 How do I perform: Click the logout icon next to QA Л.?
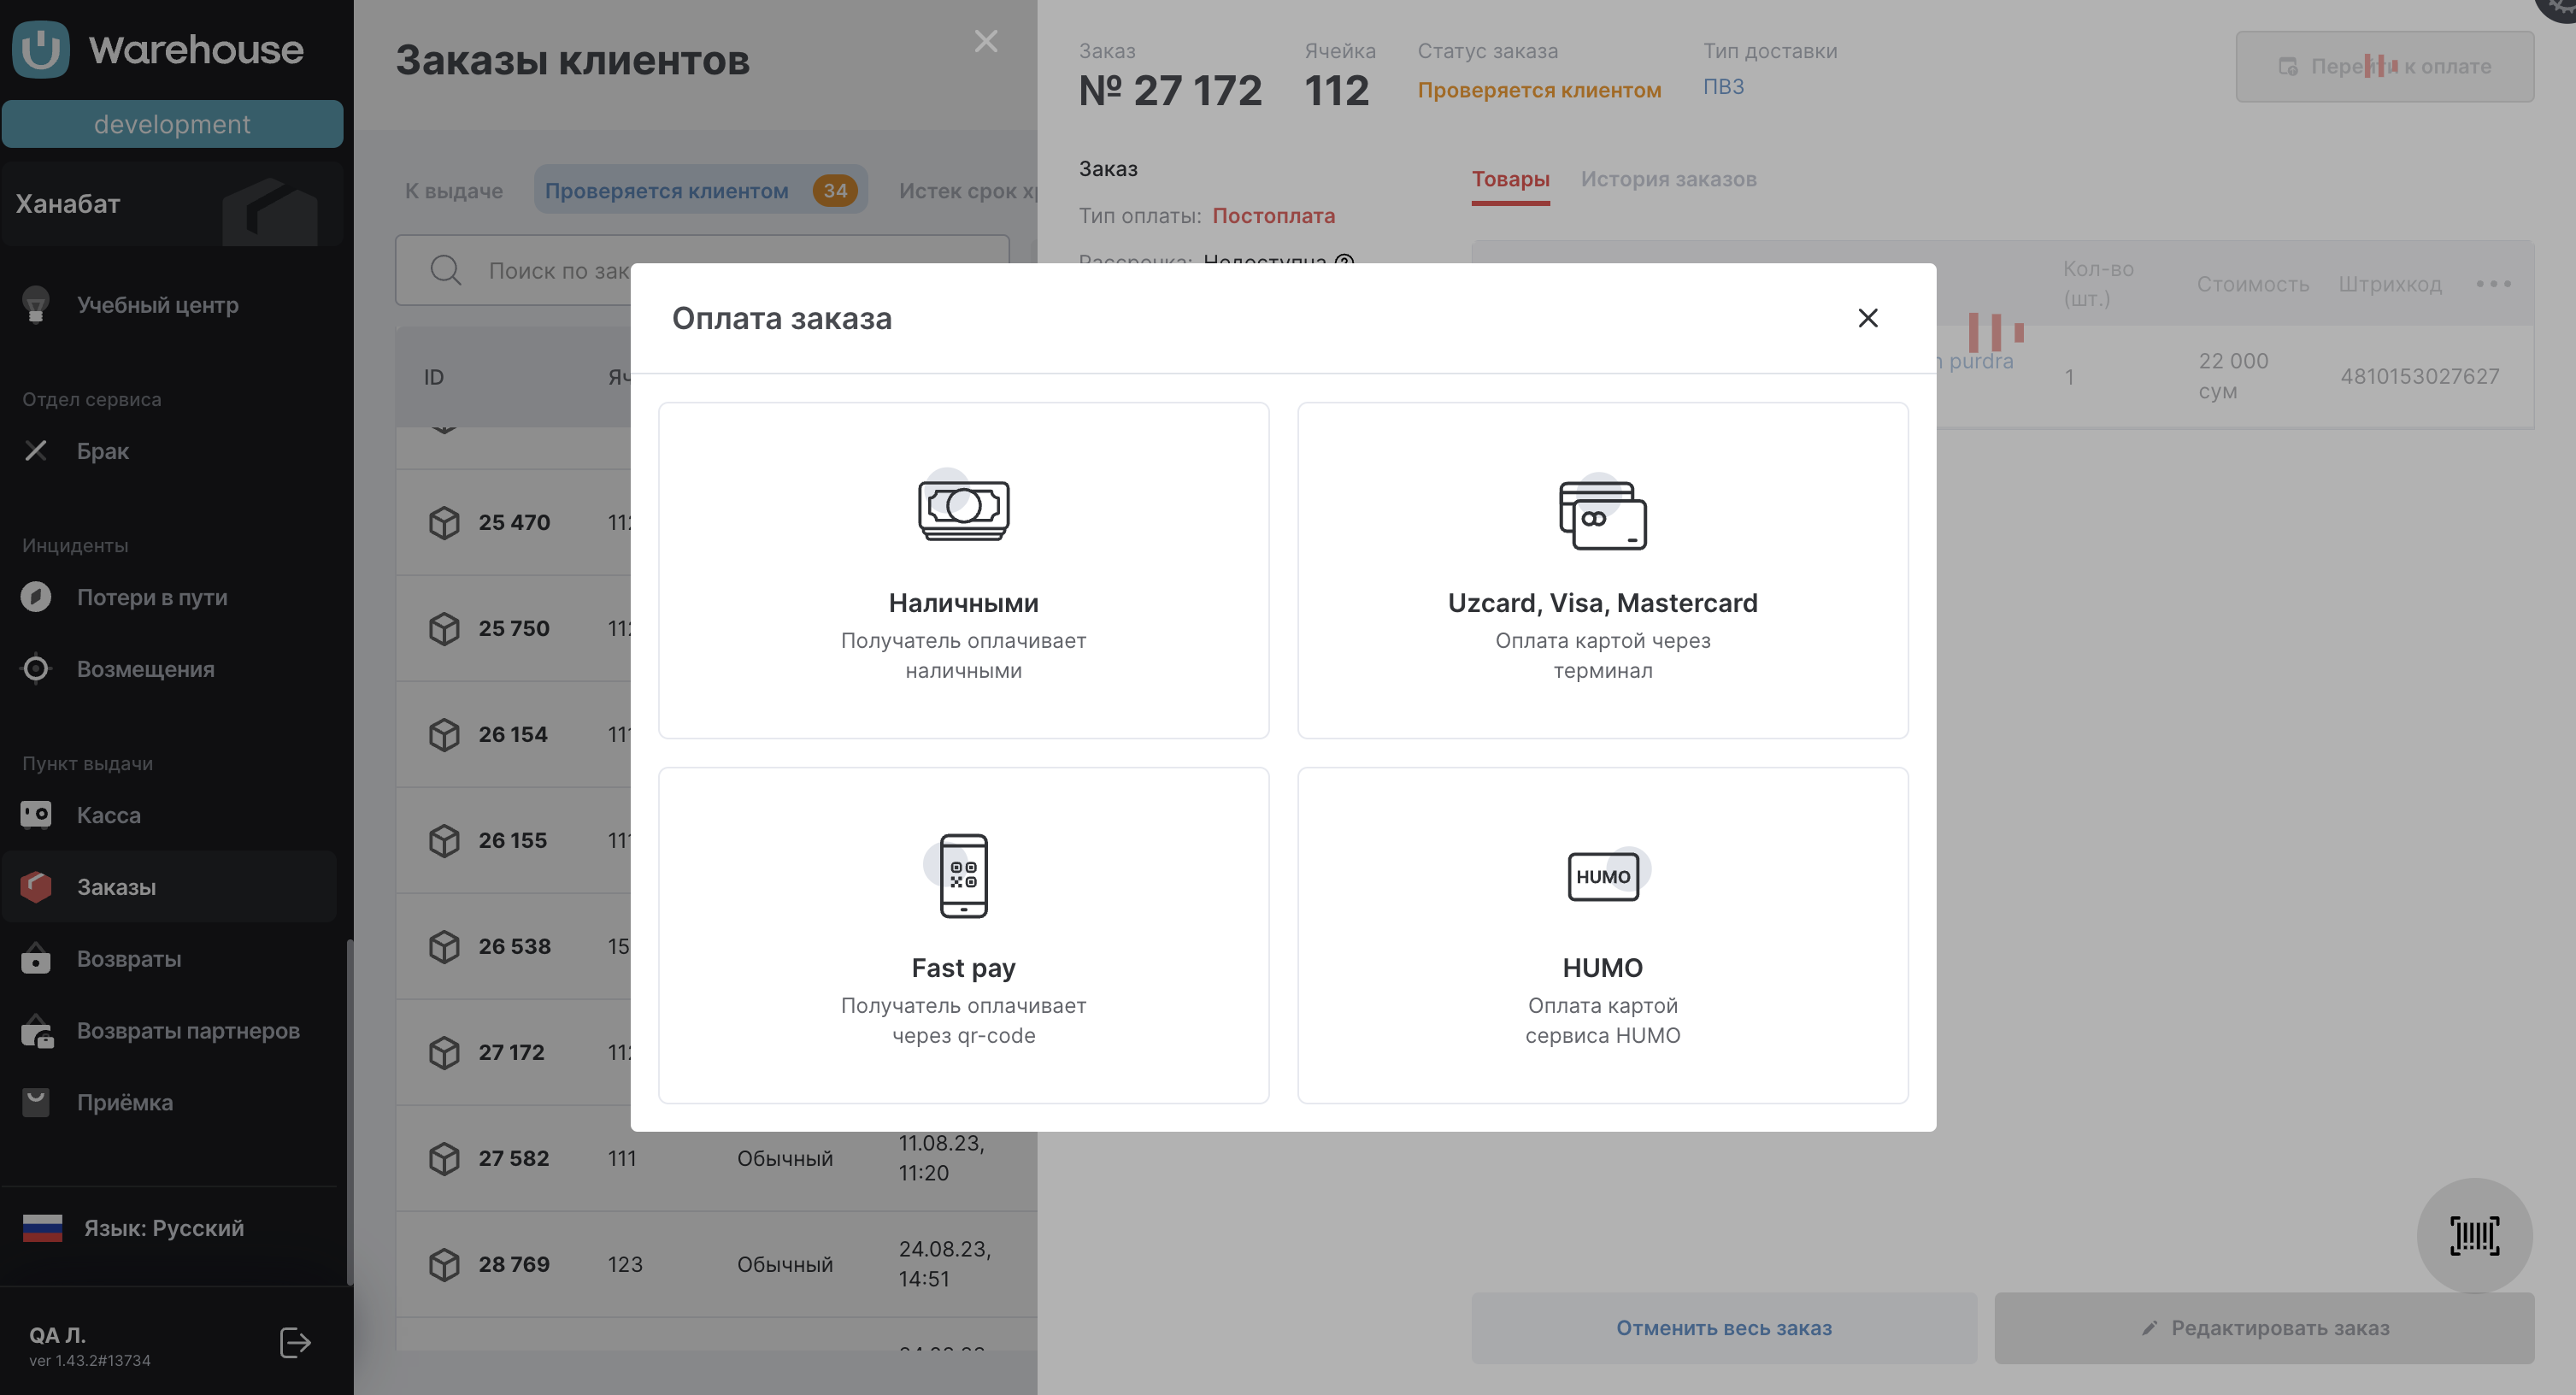(x=295, y=1342)
